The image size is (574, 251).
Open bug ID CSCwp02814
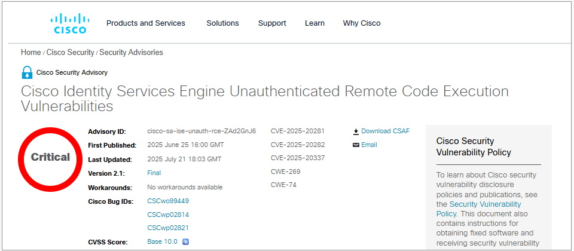click(168, 215)
